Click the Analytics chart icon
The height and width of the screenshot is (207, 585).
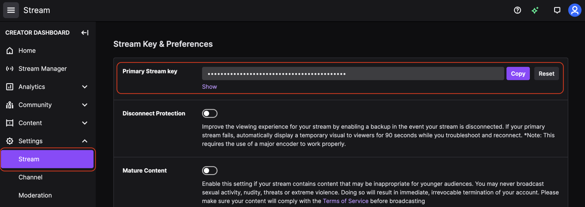[9, 87]
